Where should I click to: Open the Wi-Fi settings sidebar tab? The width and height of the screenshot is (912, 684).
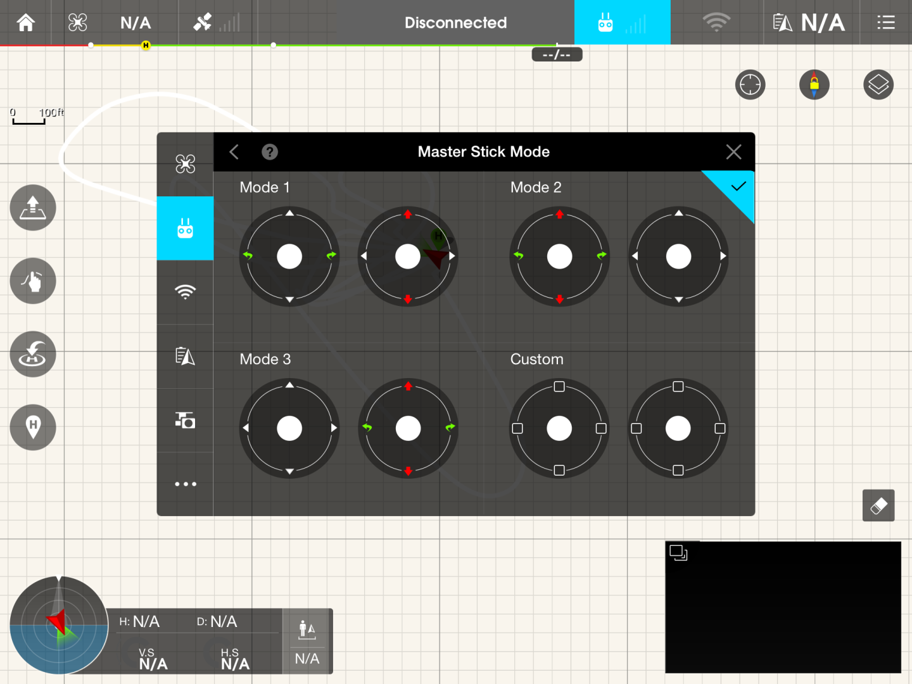coord(185,292)
